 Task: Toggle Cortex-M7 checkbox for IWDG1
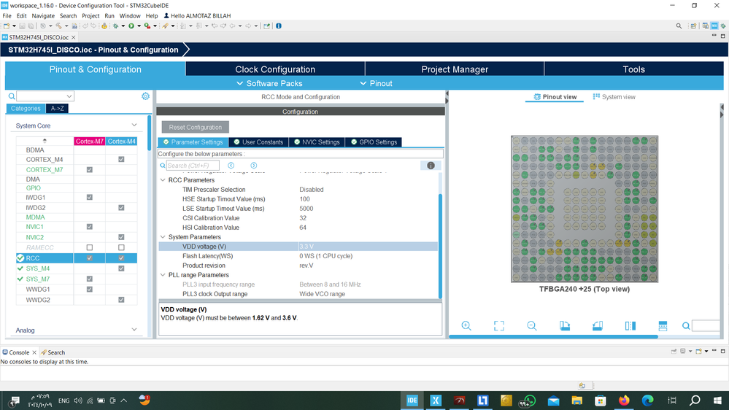tap(90, 198)
